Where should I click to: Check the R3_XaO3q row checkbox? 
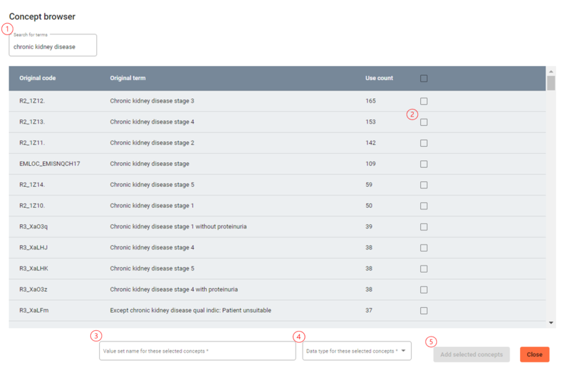pos(424,227)
